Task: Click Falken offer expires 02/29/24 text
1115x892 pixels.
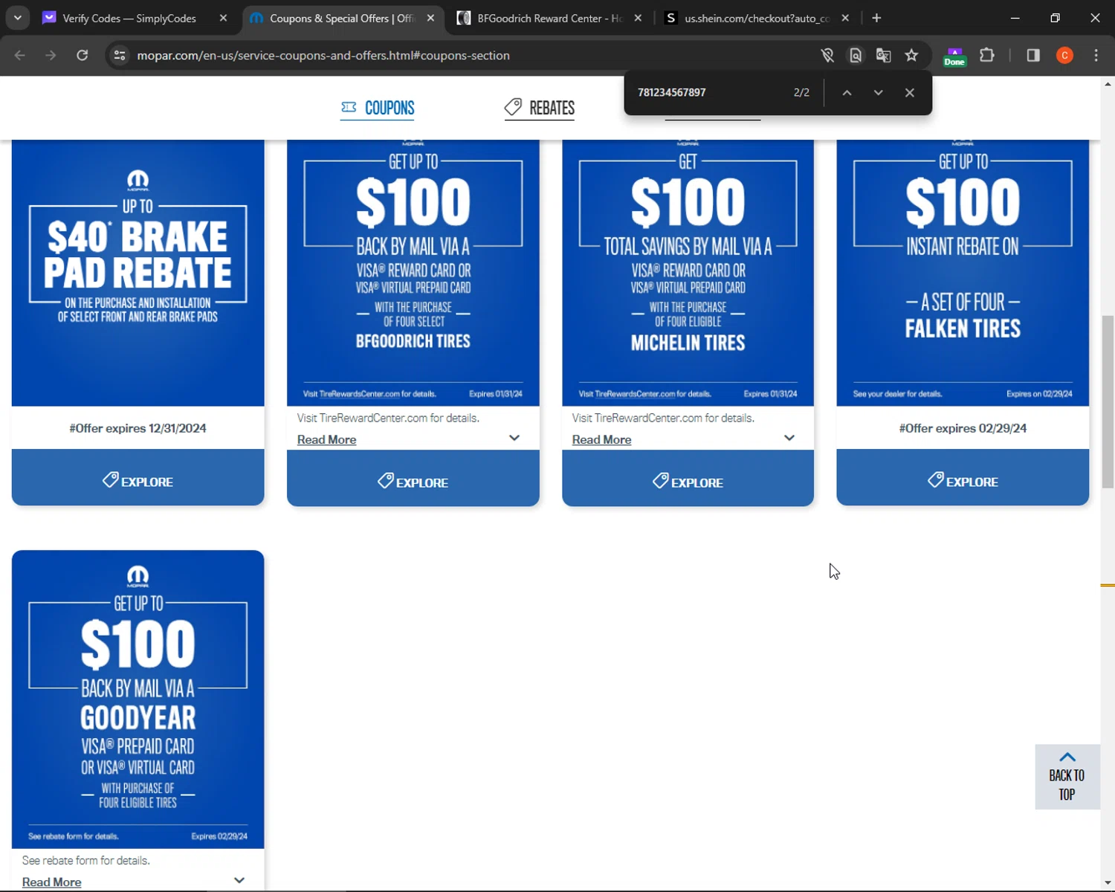Action: pos(963,428)
